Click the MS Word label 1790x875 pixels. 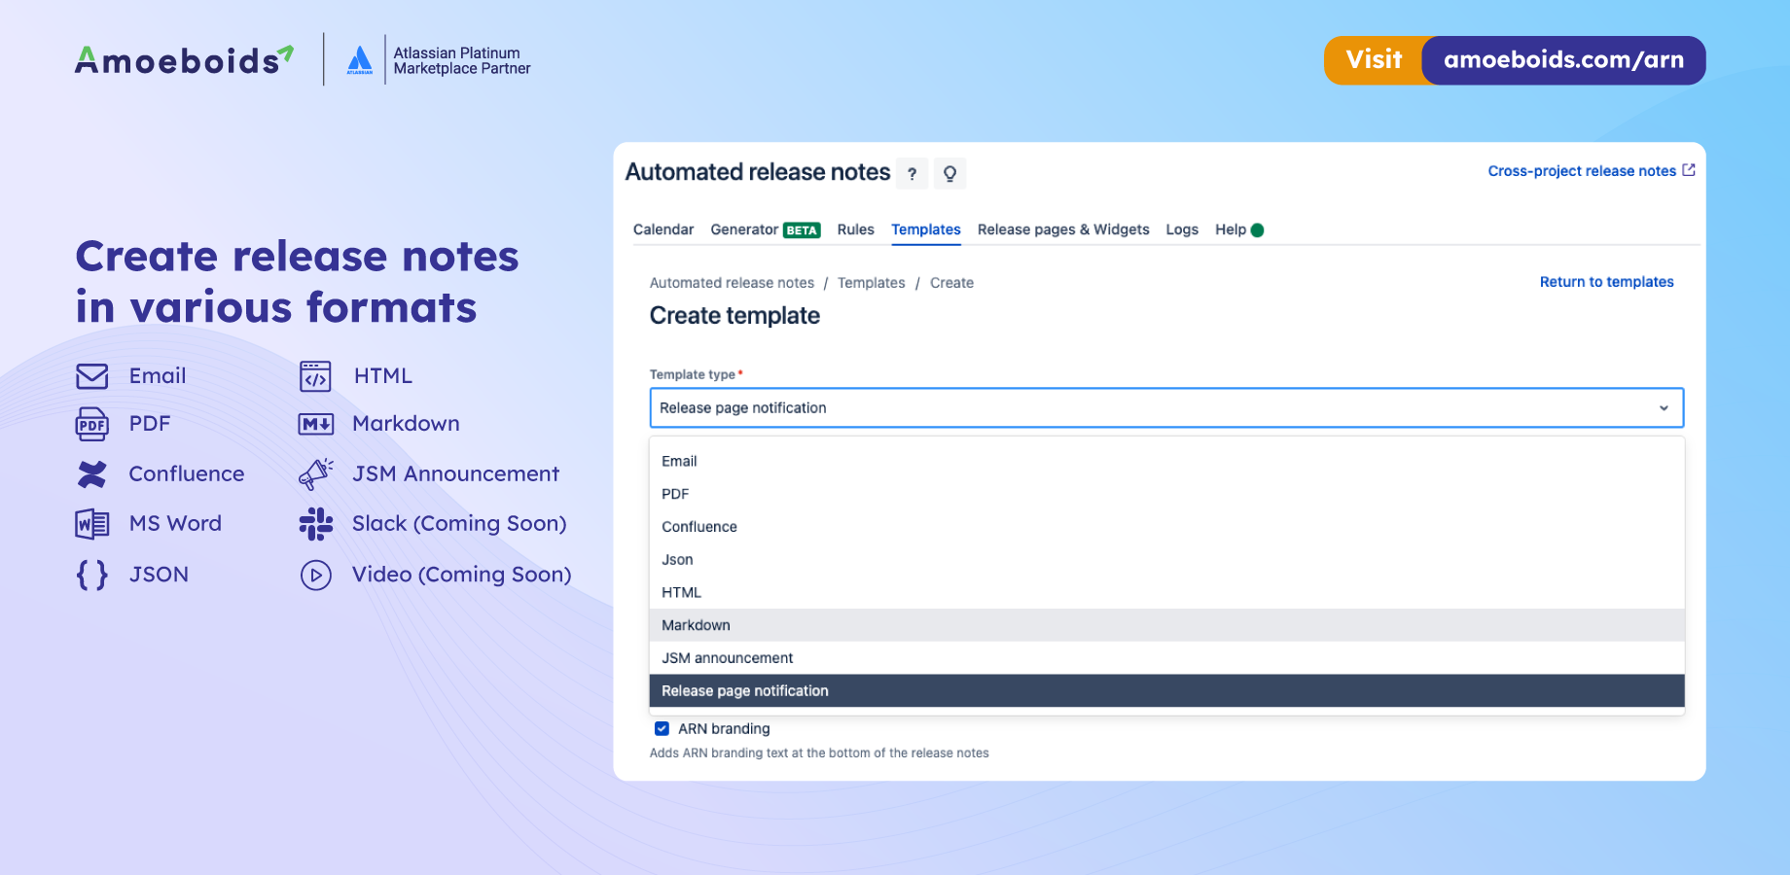175,524
